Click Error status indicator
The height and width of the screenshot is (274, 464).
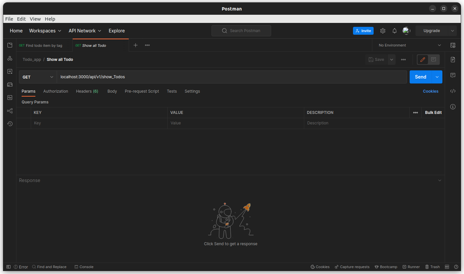21,267
